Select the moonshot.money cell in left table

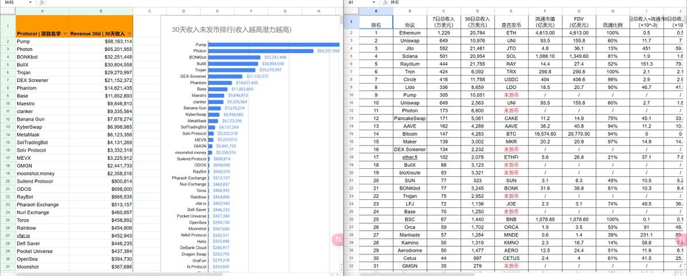42,174
